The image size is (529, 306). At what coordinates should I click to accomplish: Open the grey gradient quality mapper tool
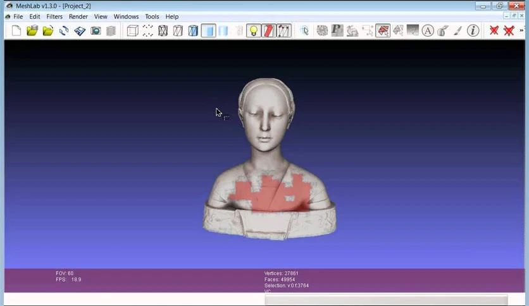[413, 31]
